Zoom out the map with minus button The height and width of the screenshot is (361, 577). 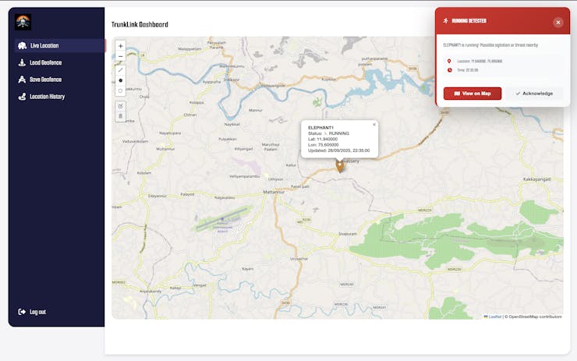pos(120,56)
